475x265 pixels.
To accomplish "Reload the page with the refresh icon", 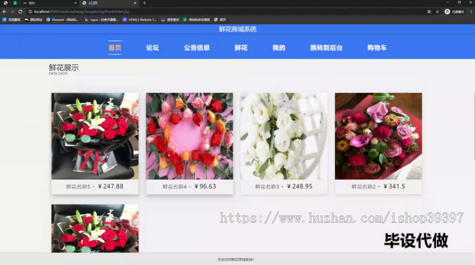I will 20,12.
